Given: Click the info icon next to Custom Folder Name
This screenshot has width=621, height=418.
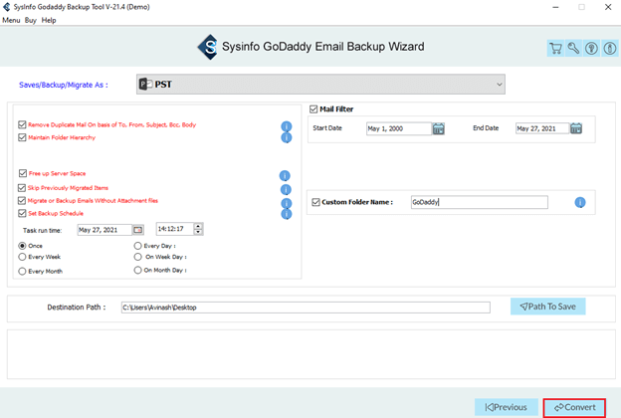Looking at the screenshot, I should (x=580, y=203).
